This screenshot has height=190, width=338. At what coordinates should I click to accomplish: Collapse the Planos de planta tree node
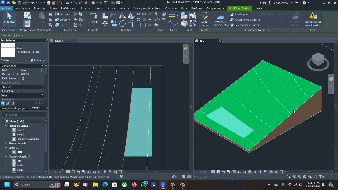pyautogui.click(x=6, y=126)
